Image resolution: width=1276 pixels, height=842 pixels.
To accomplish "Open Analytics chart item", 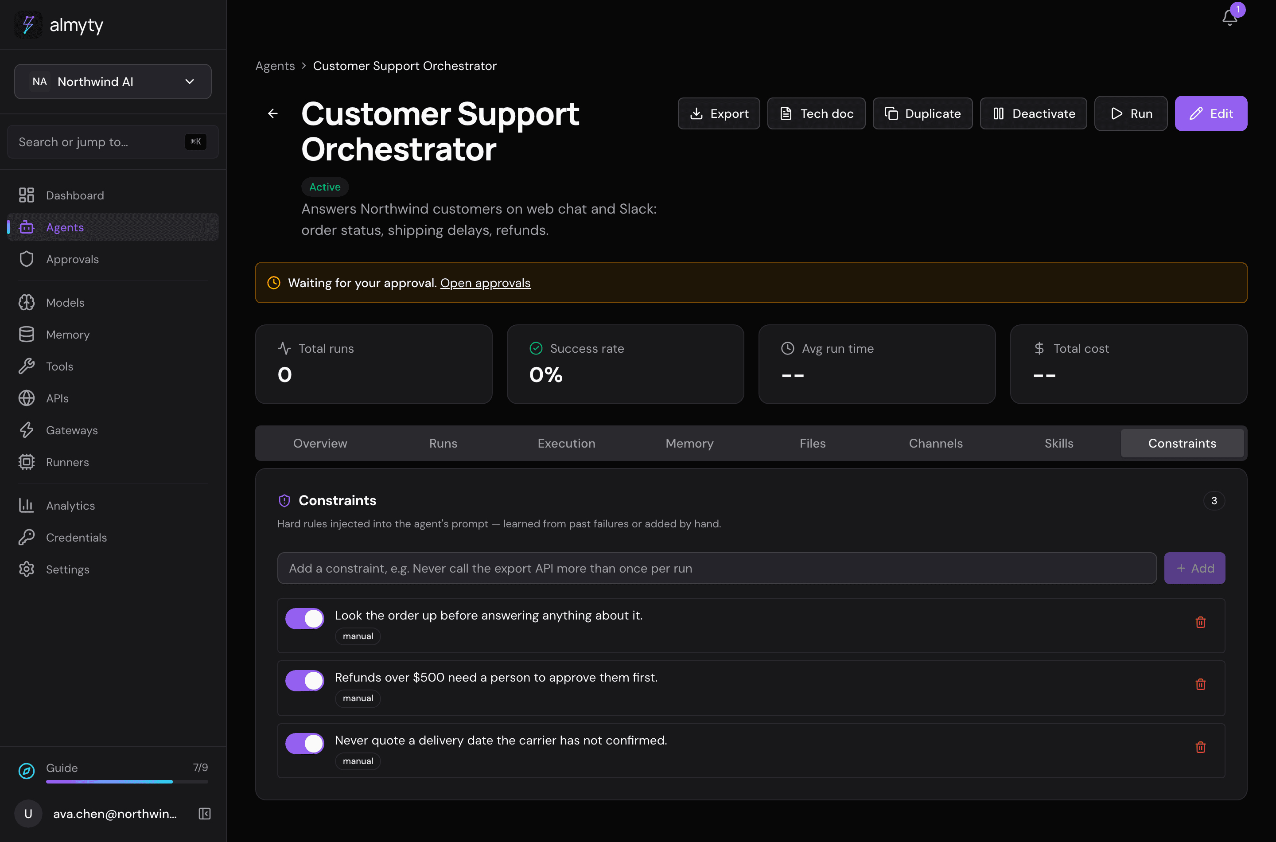I will (113, 505).
